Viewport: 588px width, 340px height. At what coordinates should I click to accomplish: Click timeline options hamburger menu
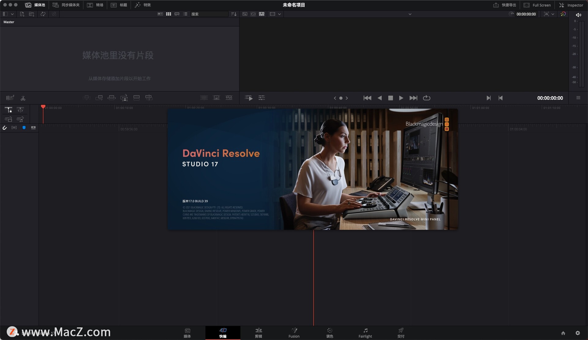click(578, 98)
